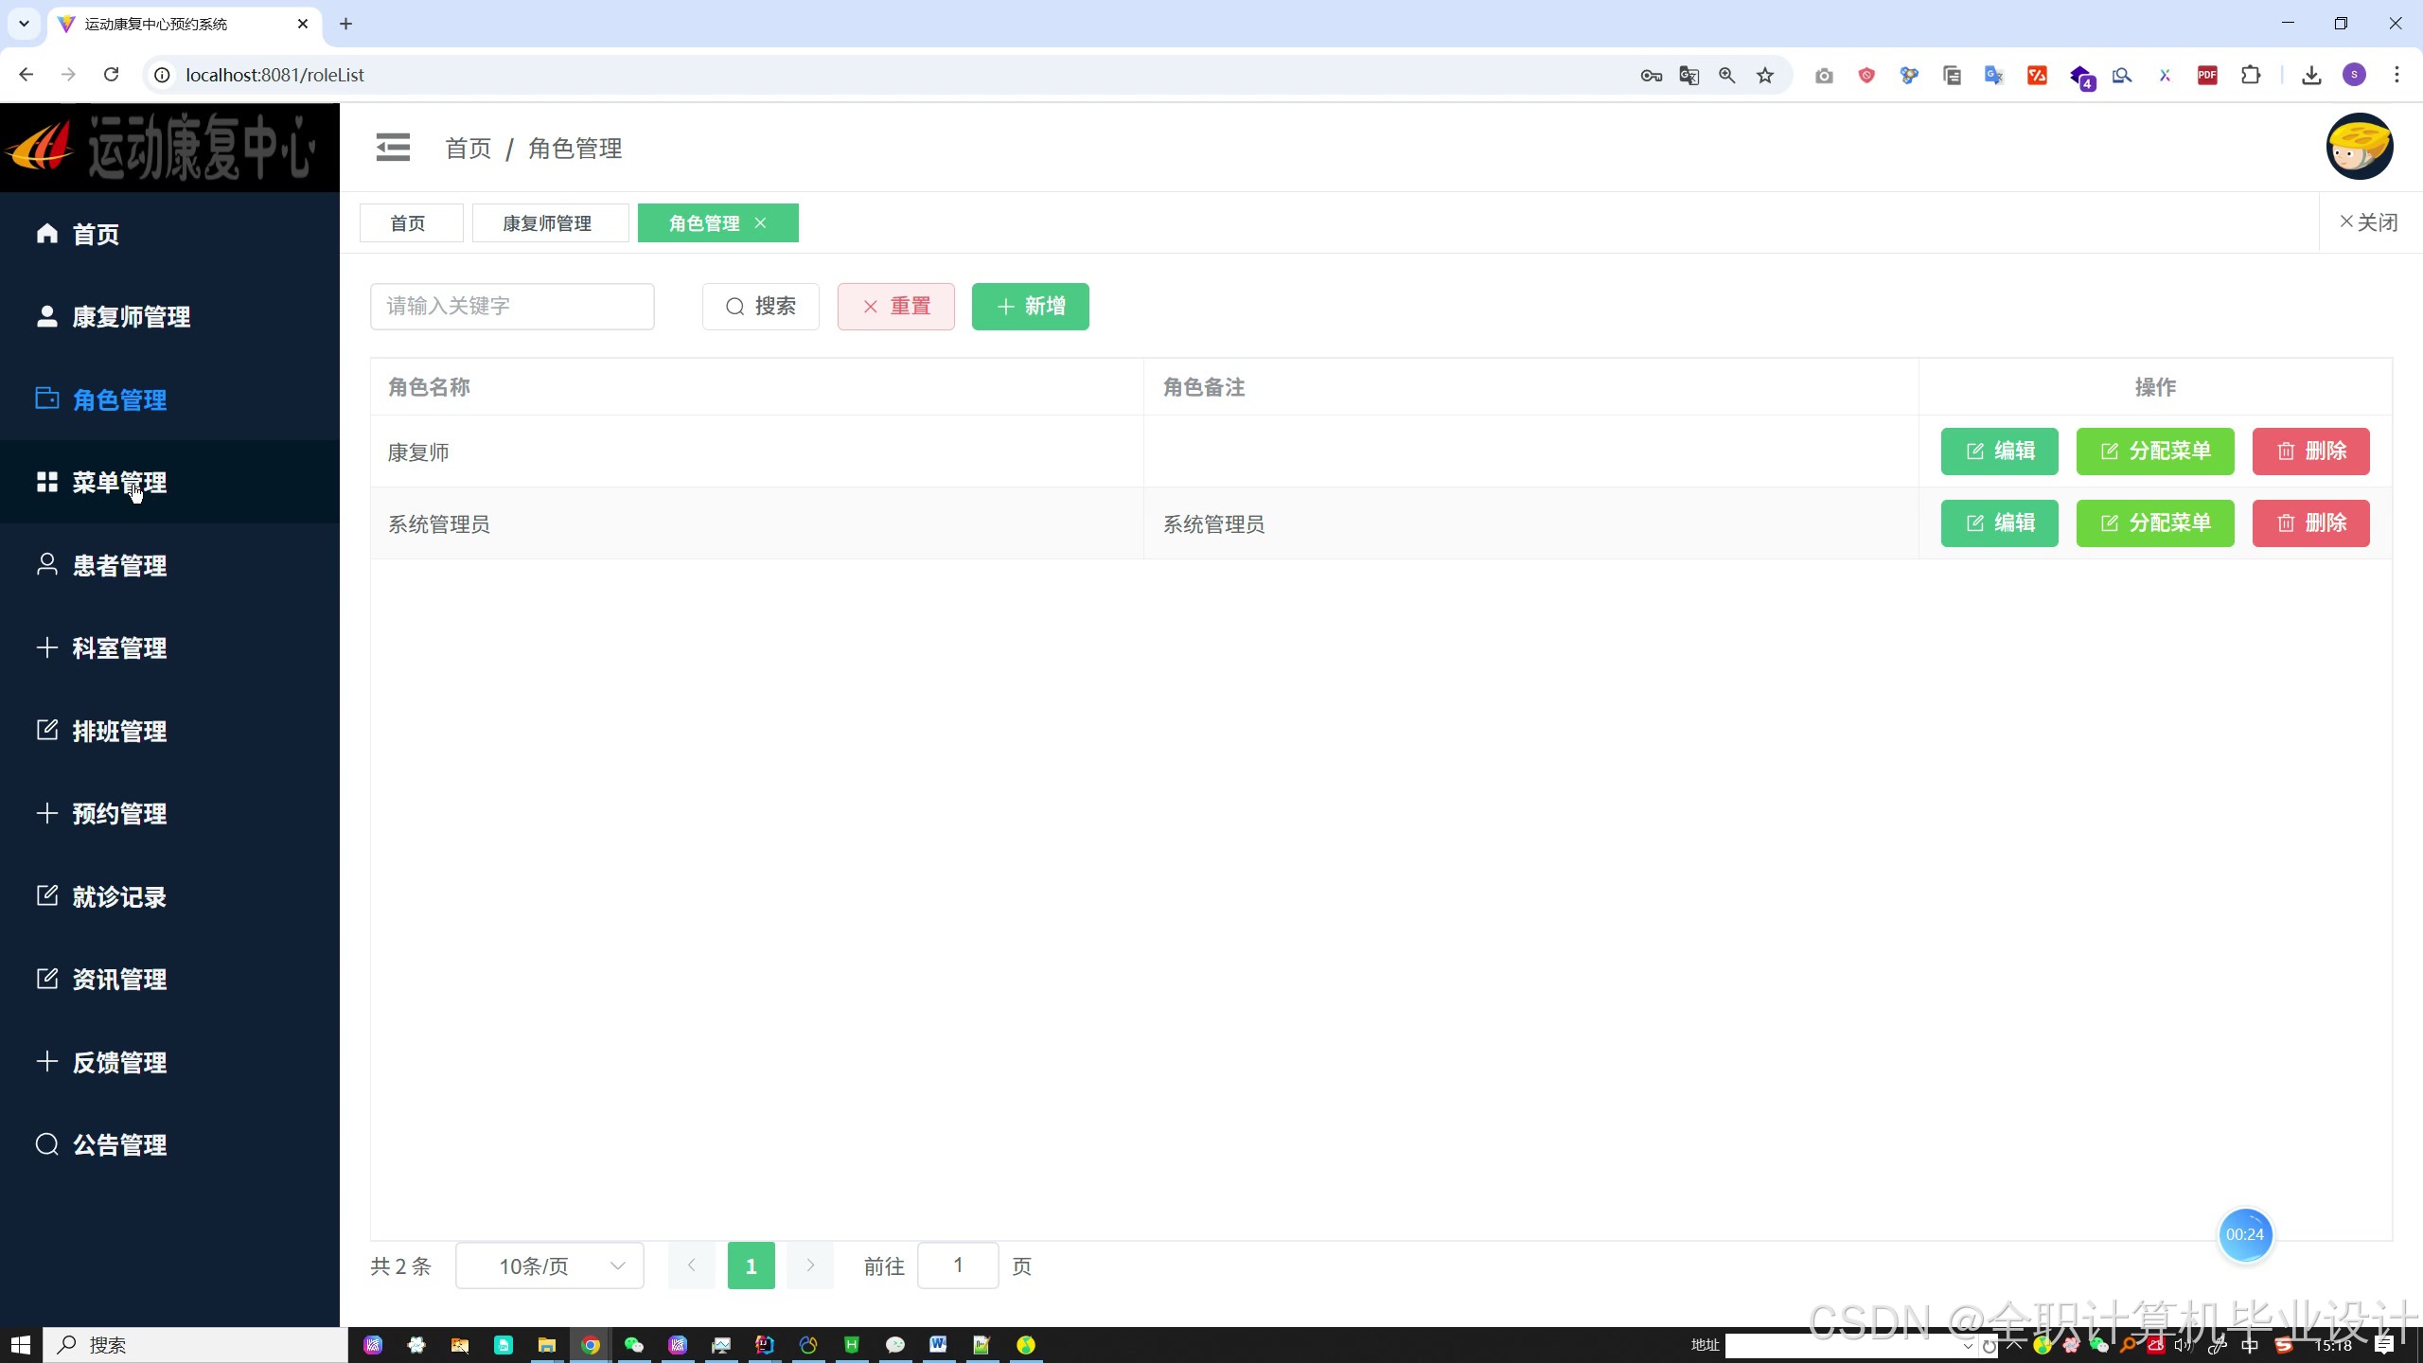The width and height of the screenshot is (2423, 1363).
Task: Close the 角色管理 tab with its X icon
Action: point(760,222)
